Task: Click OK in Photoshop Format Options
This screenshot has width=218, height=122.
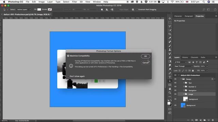Action: pyautogui.click(x=145, y=56)
